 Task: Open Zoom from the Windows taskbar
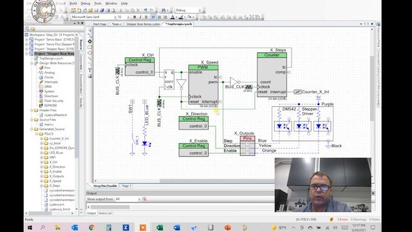(126, 227)
